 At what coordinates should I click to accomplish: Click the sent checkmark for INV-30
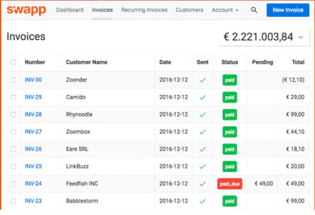202,80
